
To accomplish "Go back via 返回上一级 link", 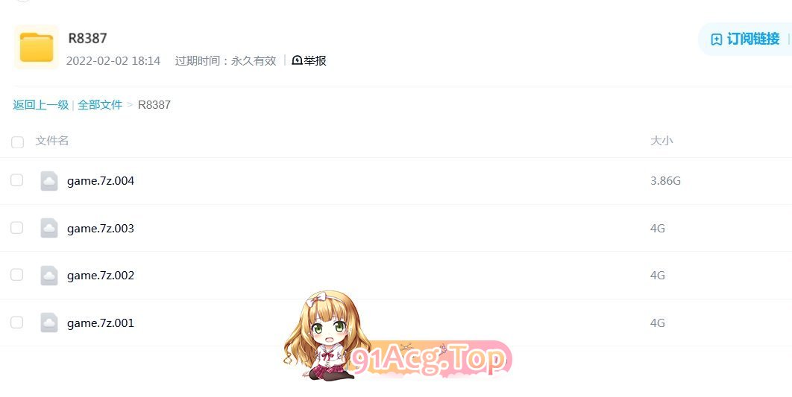I will coord(41,105).
